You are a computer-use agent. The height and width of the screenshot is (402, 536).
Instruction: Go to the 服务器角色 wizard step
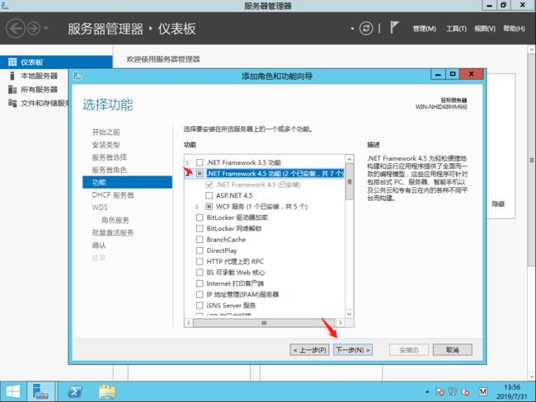[x=110, y=170]
